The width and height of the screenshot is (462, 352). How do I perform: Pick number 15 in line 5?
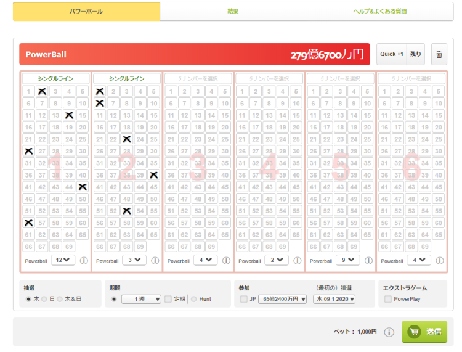(x=367, y=115)
